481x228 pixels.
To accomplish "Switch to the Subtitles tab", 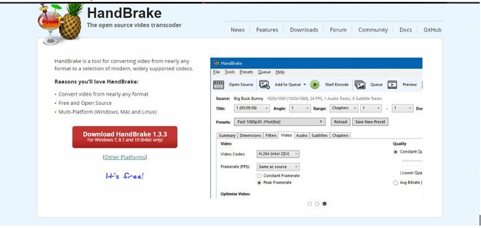I will click(x=319, y=135).
